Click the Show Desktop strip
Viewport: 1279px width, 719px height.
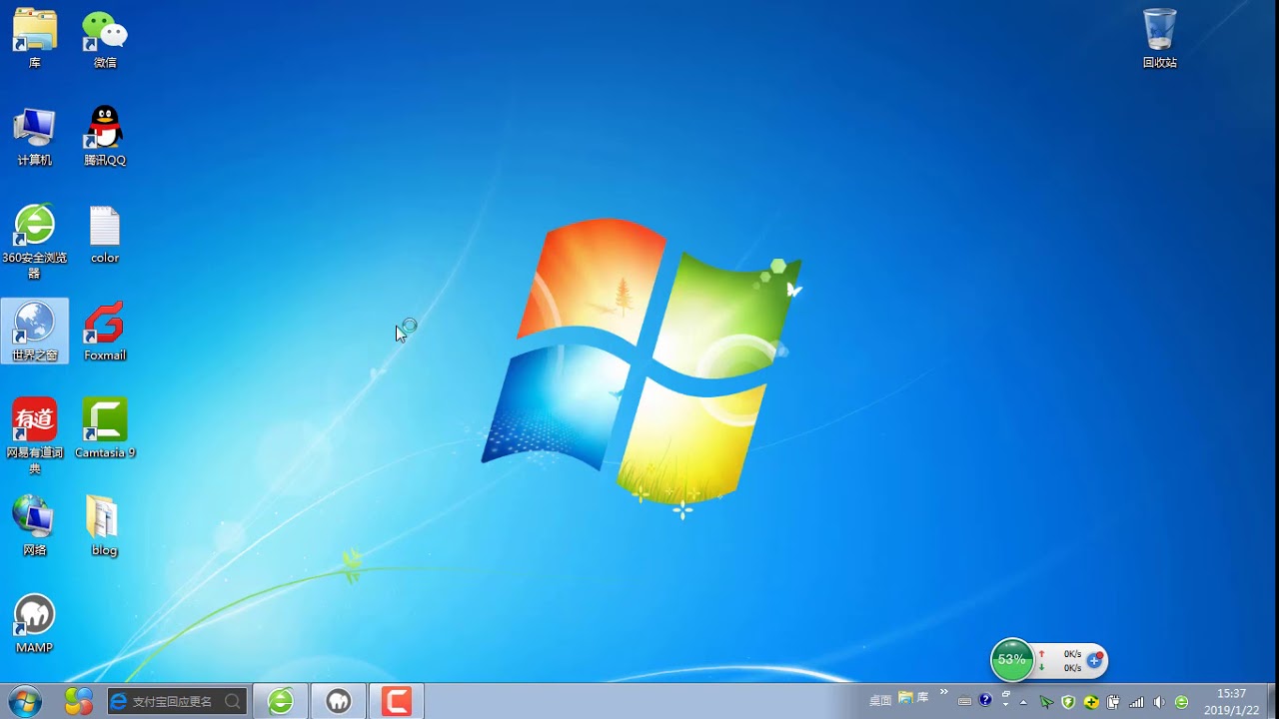[x=1271, y=701]
